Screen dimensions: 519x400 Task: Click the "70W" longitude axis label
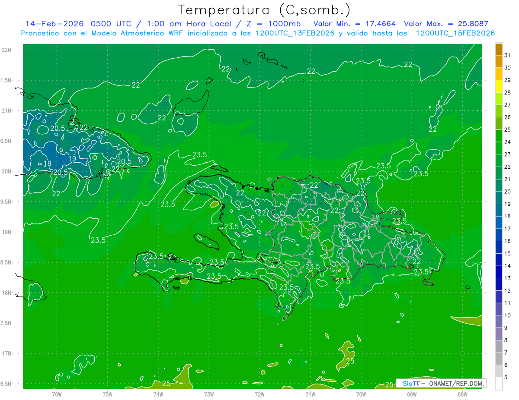click(361, 394)
